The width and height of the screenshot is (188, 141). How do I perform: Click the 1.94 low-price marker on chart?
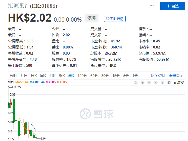pyautogui.click(x=44, y=139)
